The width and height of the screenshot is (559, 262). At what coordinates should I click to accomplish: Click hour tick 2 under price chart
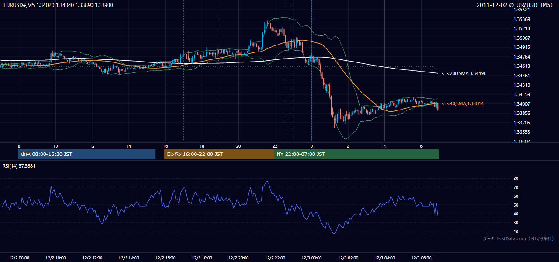[348, 146]
